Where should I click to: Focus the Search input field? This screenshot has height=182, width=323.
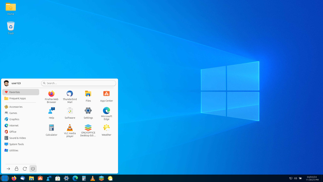(78, 83)
